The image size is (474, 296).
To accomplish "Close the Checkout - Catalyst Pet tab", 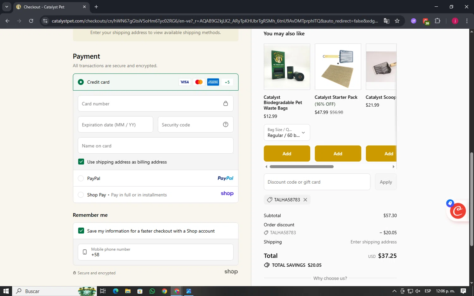I will point(84,7).
